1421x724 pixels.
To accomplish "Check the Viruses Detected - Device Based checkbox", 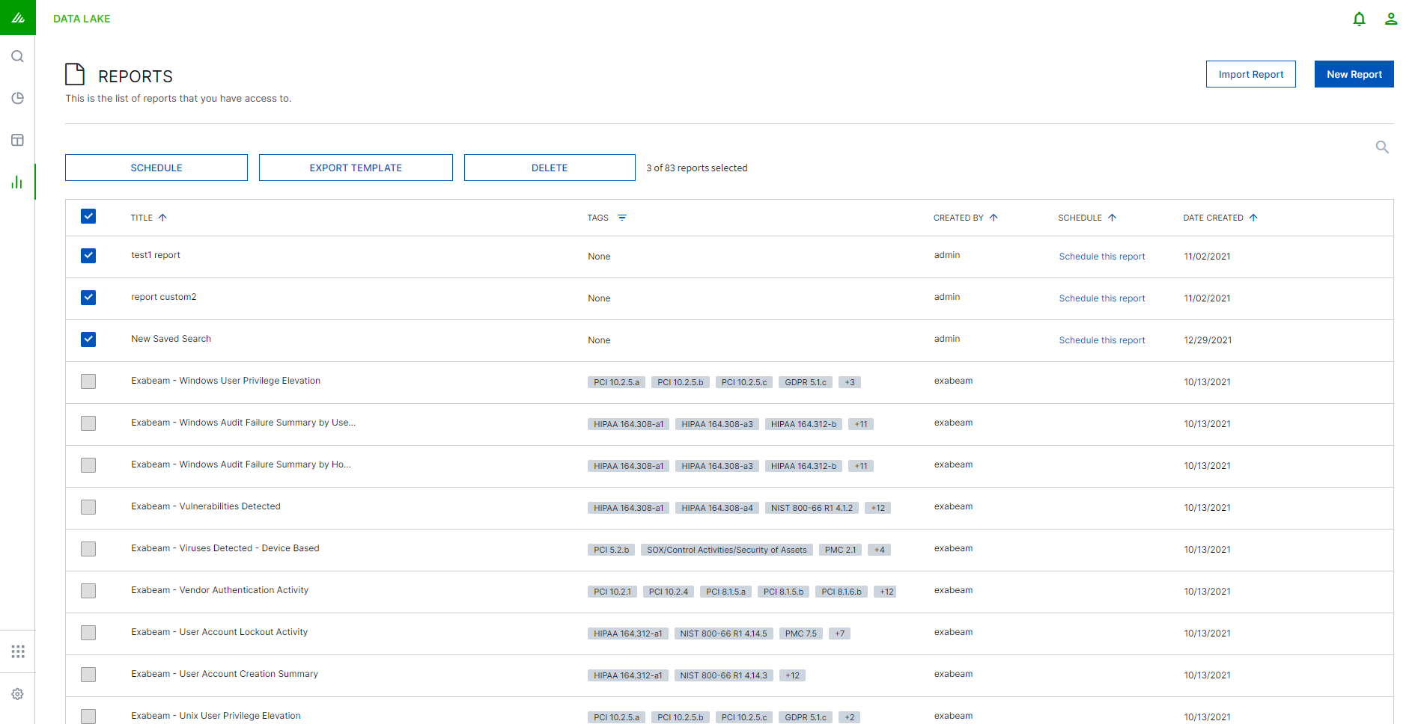I will coord(88,549).
